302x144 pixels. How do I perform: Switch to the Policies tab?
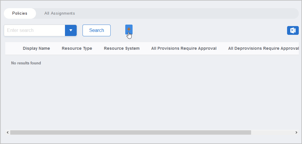pyautogui.click(x=20, y=13)
